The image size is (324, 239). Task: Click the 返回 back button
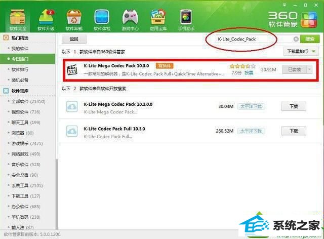74,39
